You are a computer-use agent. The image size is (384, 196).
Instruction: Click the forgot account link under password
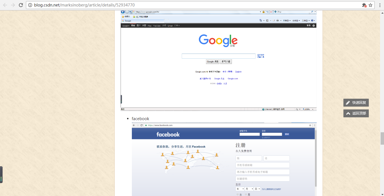tap(266, 138)
